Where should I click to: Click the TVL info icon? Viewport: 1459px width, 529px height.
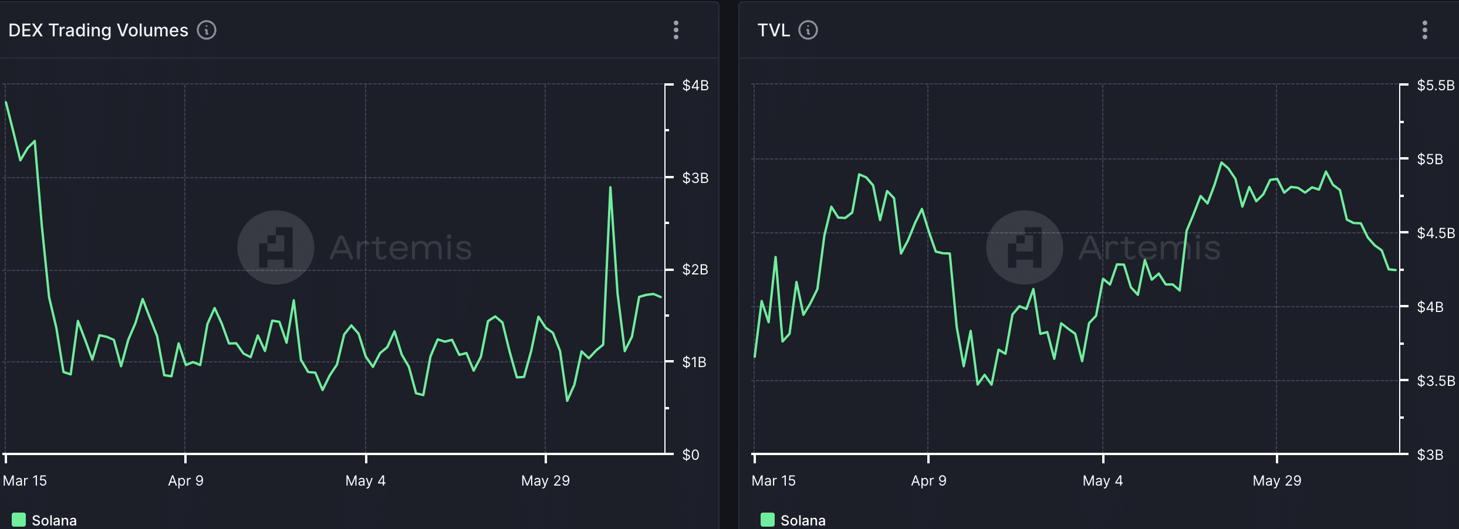click(x=808, y=30)
